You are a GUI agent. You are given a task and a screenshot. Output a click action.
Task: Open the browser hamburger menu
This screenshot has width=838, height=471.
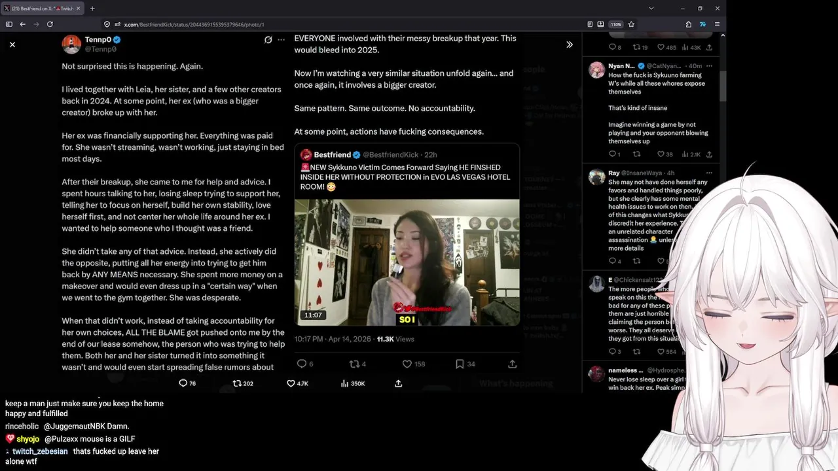(x=717, y=24)
